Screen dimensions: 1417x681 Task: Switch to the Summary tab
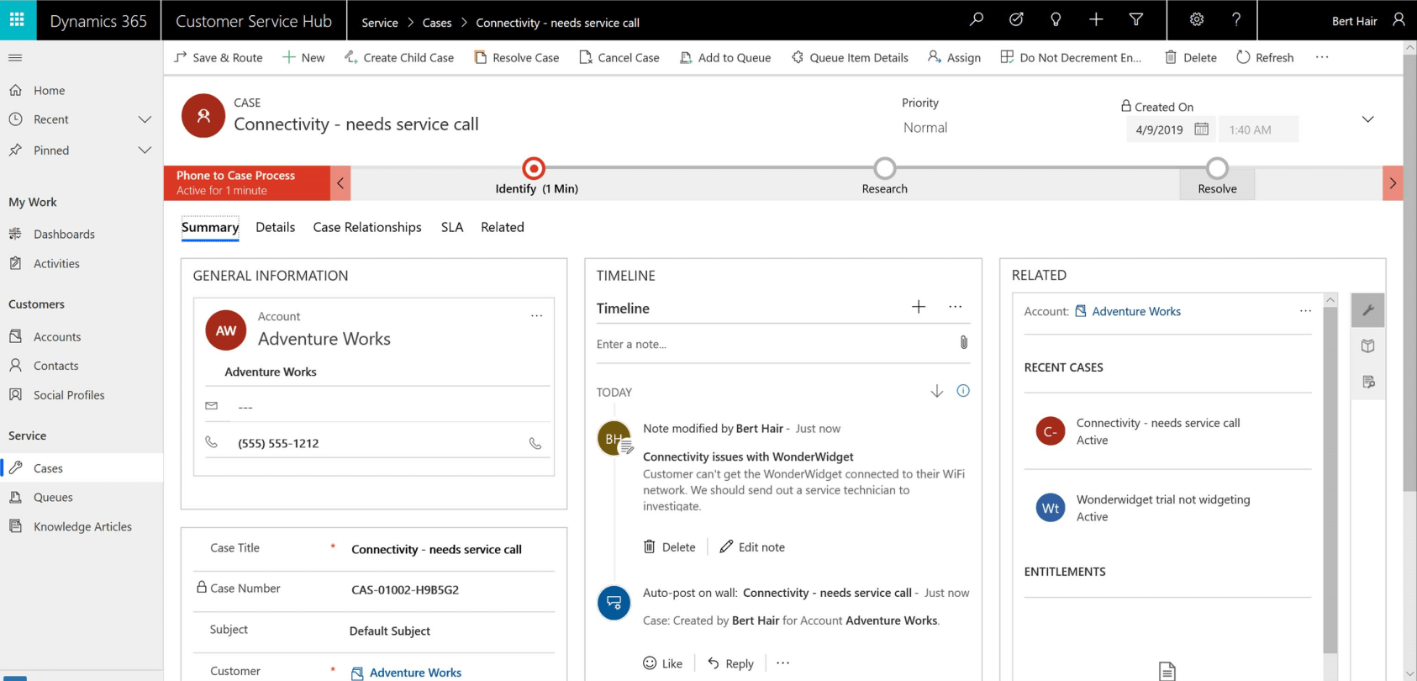[x=210, y=227]
